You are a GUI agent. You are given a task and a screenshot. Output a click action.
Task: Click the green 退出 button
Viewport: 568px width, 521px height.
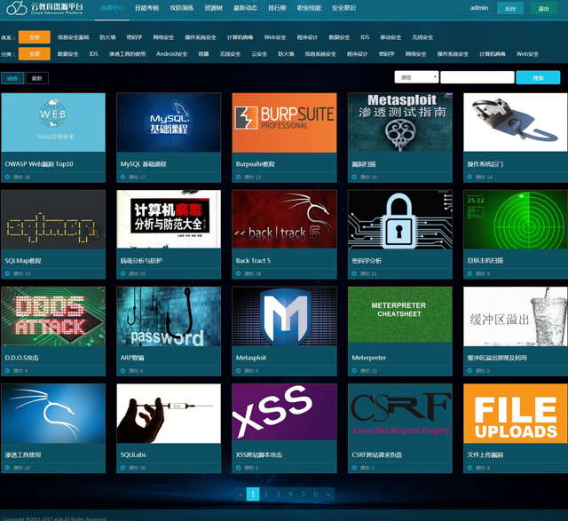point(543,8)
